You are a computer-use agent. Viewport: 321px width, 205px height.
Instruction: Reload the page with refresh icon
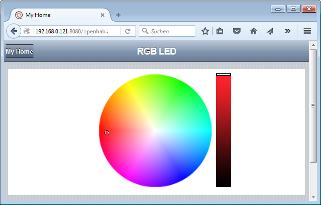[127, 31]
